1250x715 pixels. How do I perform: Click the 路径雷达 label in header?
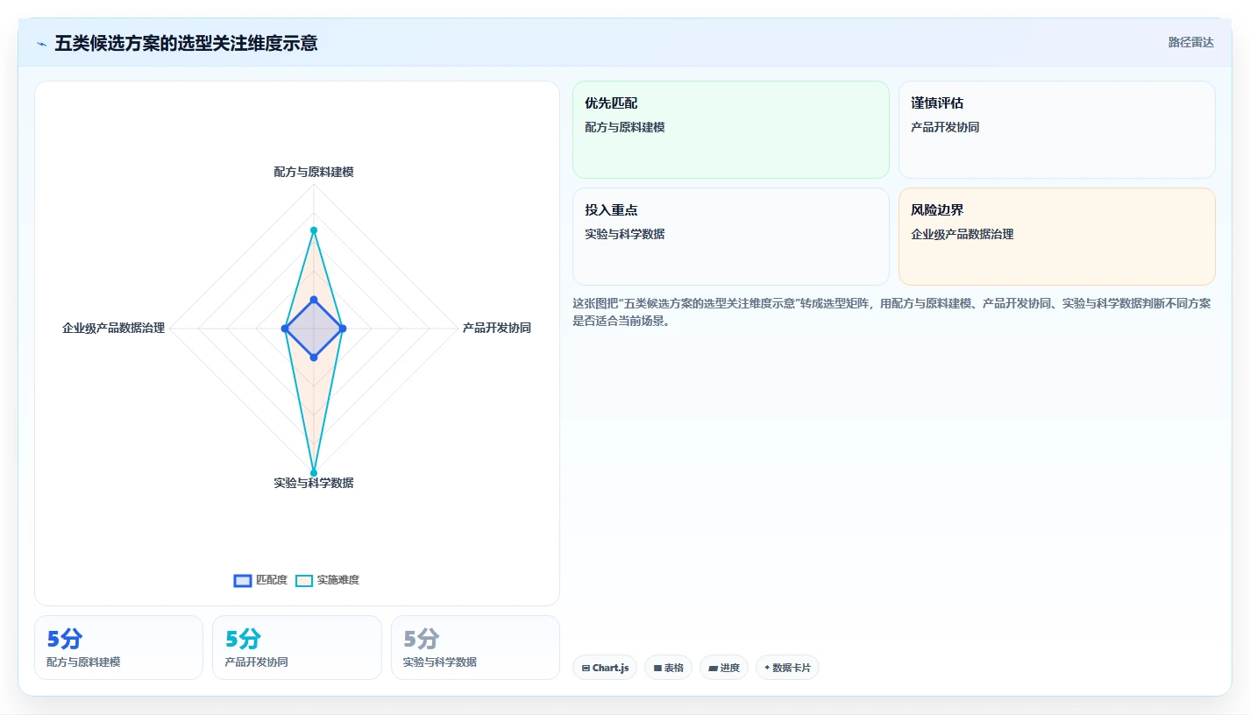tap(1190, 42)
